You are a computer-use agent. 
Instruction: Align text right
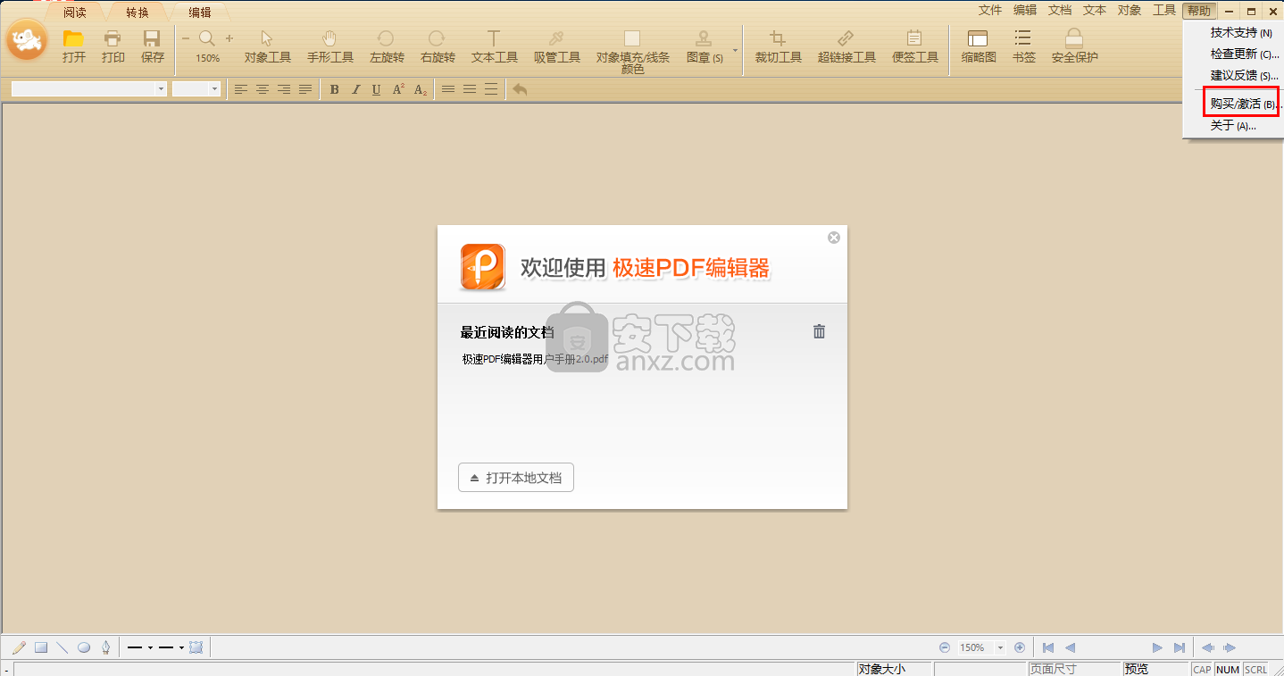[x=284, y=89]
